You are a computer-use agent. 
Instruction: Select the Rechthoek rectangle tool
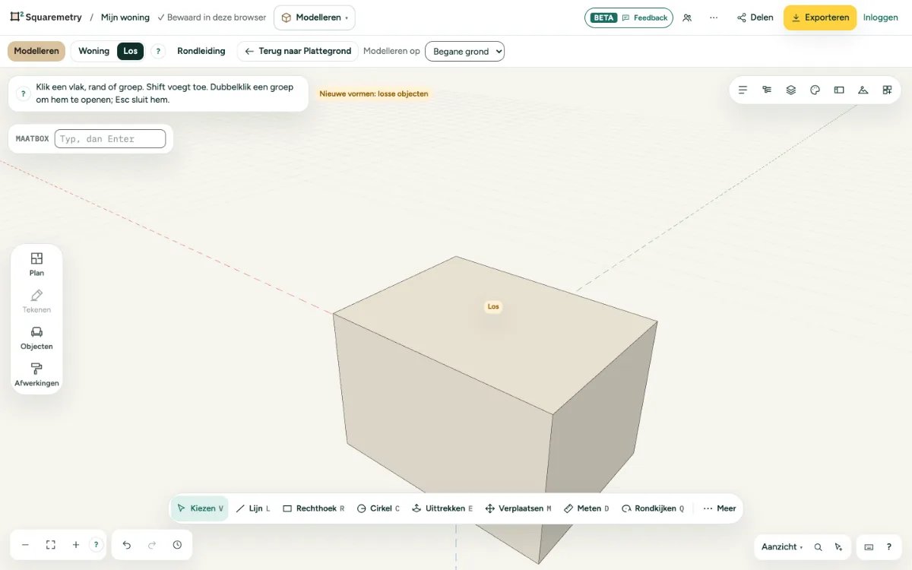click(313, 508)
